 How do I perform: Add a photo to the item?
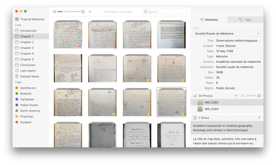[x=236, y=96]
